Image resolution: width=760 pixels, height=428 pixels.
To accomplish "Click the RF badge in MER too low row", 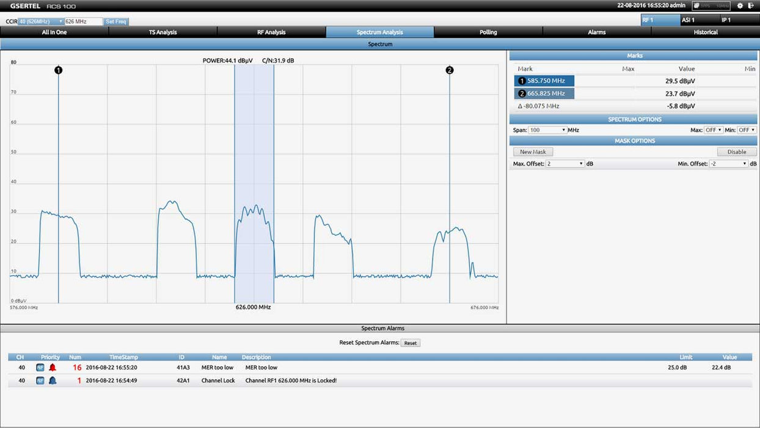I will coord(40,367).
